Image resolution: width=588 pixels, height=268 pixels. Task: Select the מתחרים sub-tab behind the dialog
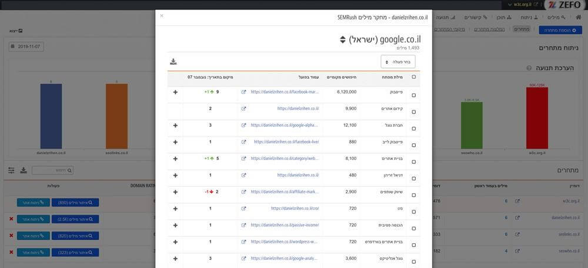(521, 29)
